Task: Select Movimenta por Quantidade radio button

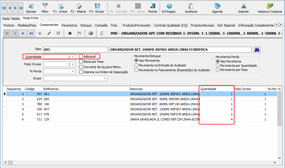Action: (x=218, y=66)
